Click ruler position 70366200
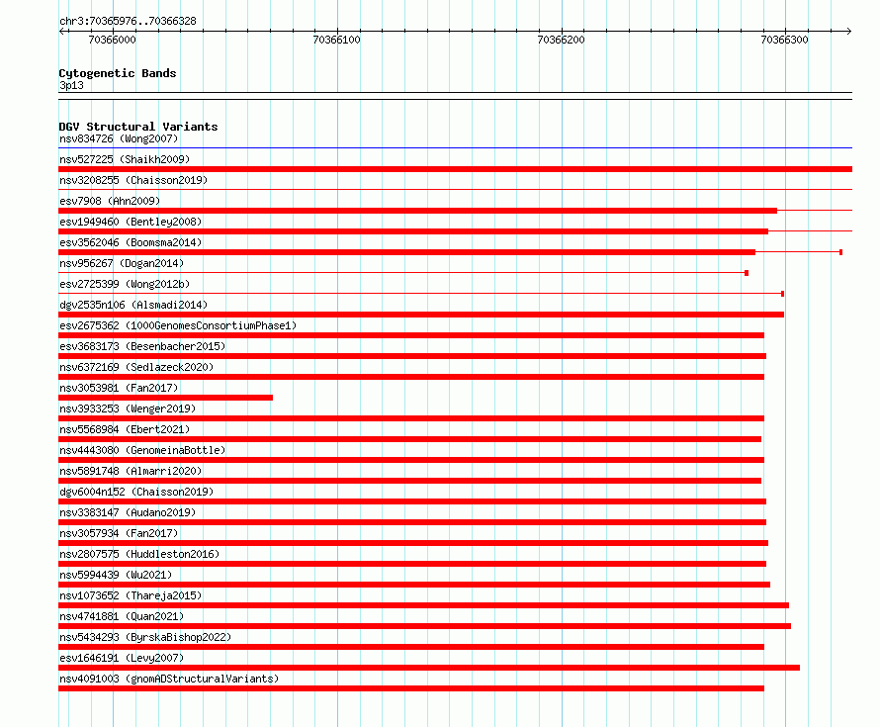Image resolution: width=880 pixels, height=727 pixels. click(562, 40)
